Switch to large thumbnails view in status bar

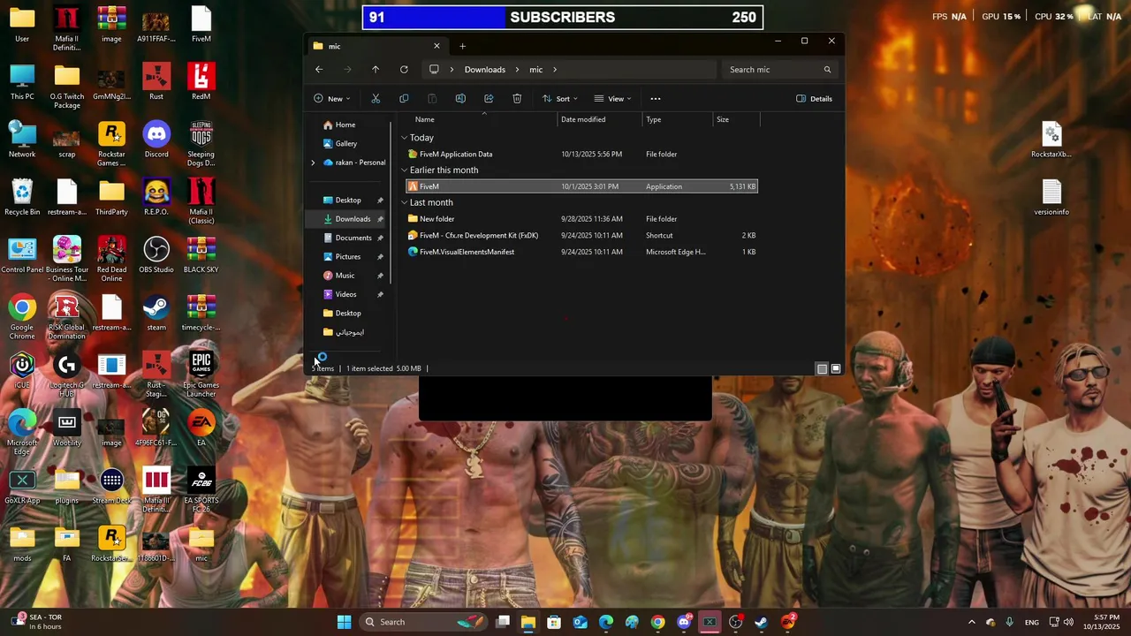tap(836, 368)
